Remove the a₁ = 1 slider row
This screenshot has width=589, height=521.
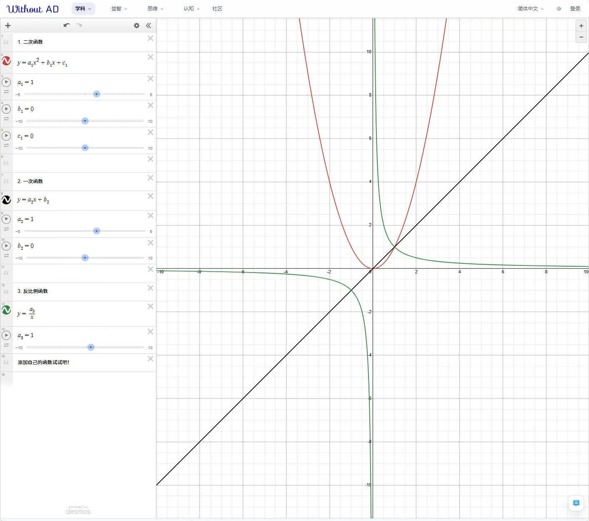pyautogui.click(x=151, y=79)
